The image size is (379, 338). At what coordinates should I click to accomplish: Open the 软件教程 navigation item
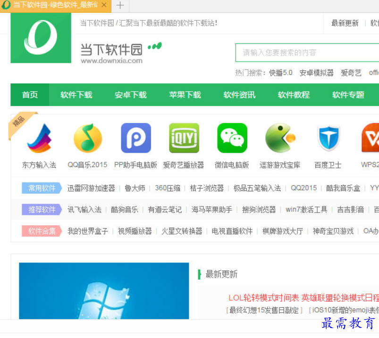pos(294,95)
